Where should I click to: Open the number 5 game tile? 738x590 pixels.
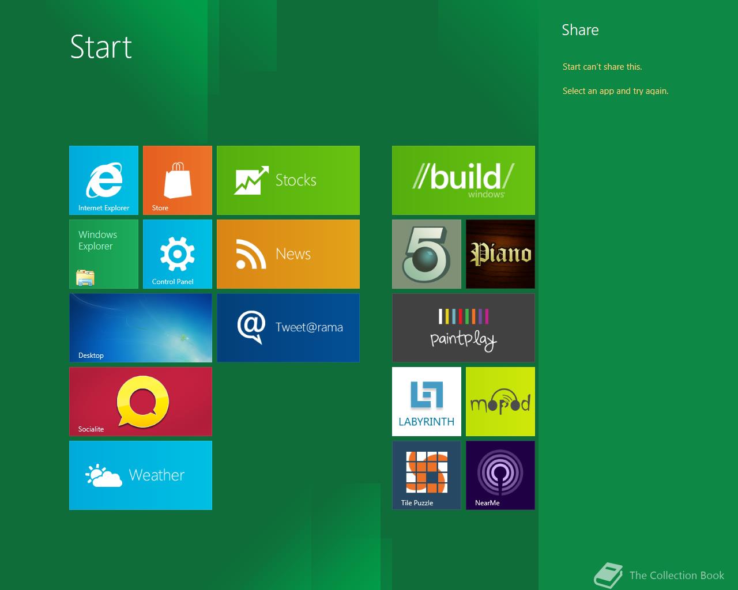427,254
